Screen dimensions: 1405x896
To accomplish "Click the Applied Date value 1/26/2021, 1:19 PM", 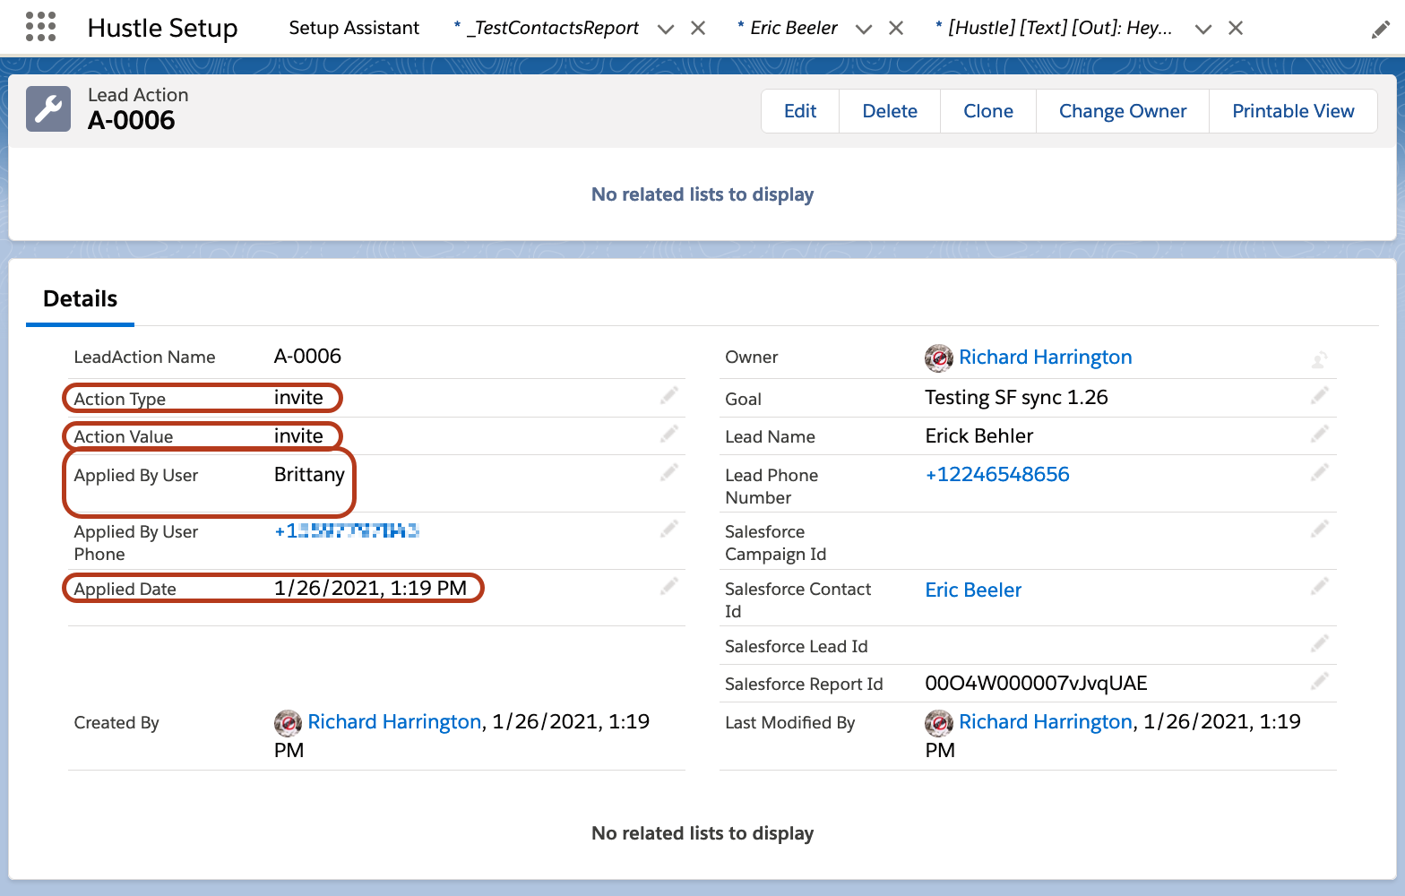I will (x=370, y=588).
